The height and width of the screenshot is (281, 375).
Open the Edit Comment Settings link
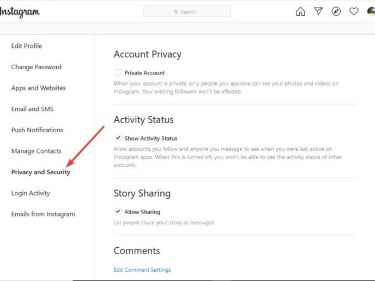pos(142,269)
